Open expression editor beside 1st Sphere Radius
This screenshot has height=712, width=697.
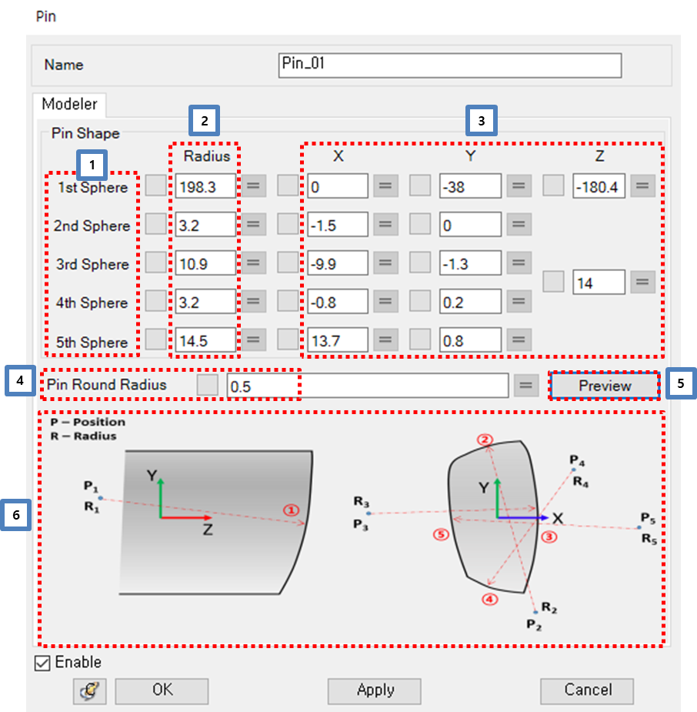coord(254,186)
